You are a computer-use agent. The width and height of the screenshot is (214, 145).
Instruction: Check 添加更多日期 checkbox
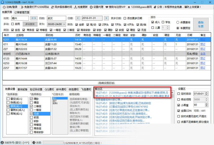pyautogui.click(x=125, y=18)
